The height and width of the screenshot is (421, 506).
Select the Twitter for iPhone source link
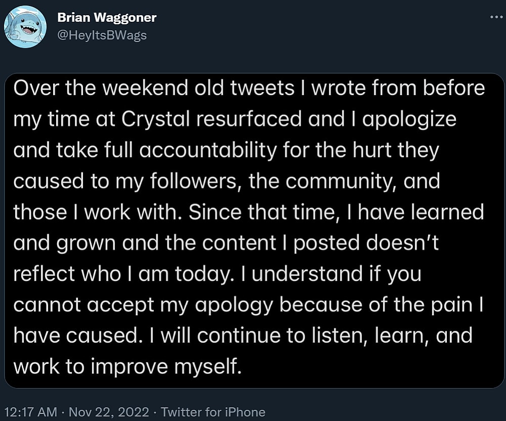click(212, 412)
